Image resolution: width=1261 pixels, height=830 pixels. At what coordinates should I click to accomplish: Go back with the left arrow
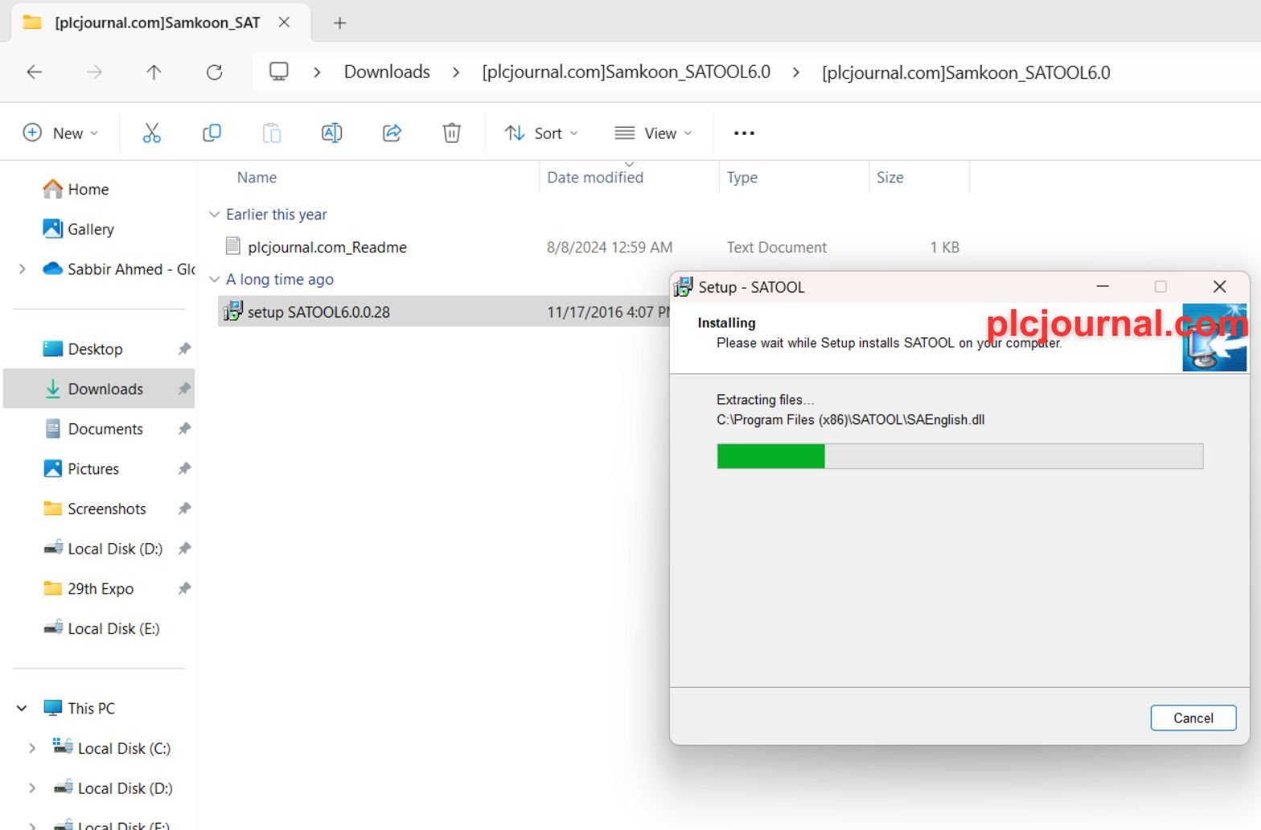pos(34,72)
